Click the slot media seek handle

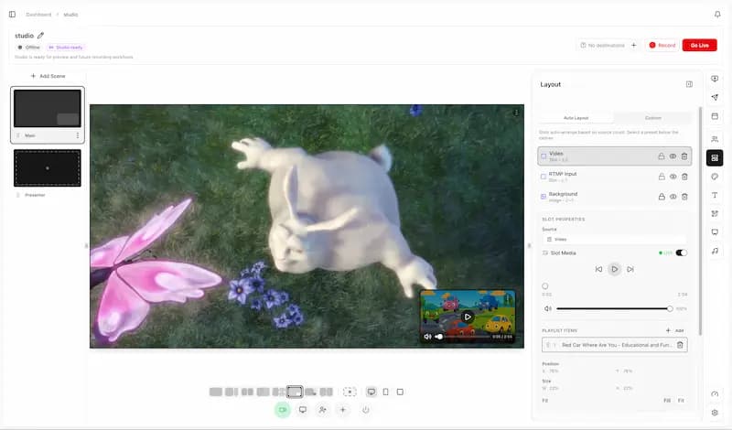click(x=544, y=285)
